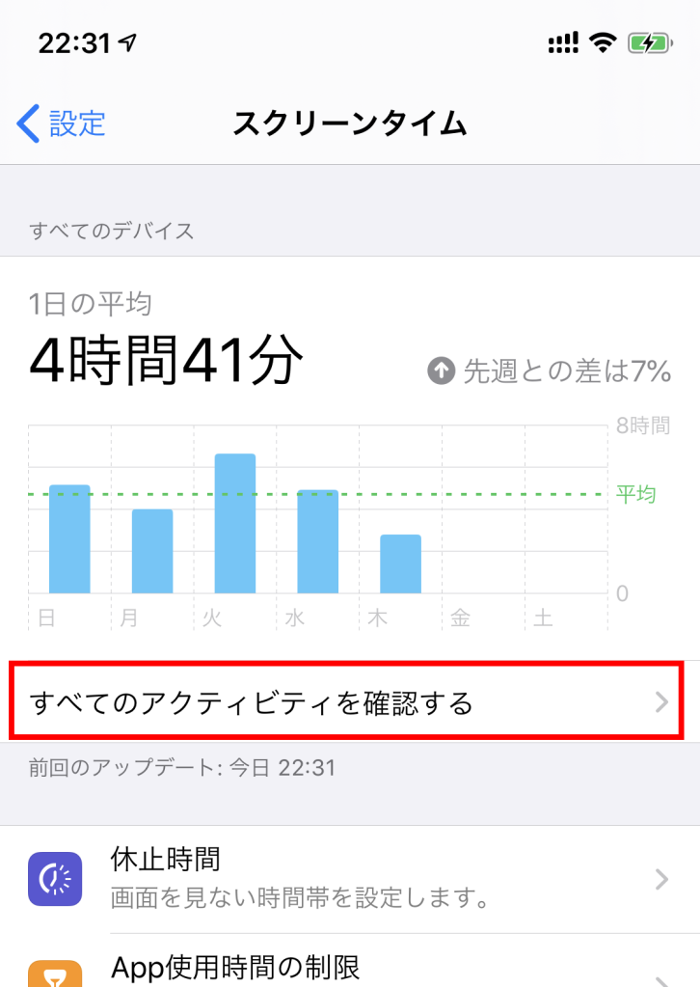This screenshot has height=987, width=700.
Task: Select the Thursday (木) usage bar
Action: point(401,563)
